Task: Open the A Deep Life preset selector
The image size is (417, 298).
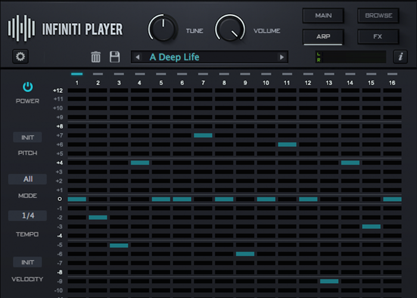Action: click(x=208, y=57)
